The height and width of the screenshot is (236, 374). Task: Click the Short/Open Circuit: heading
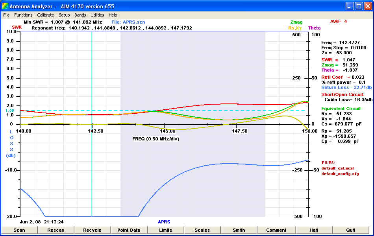click(343, 94)
